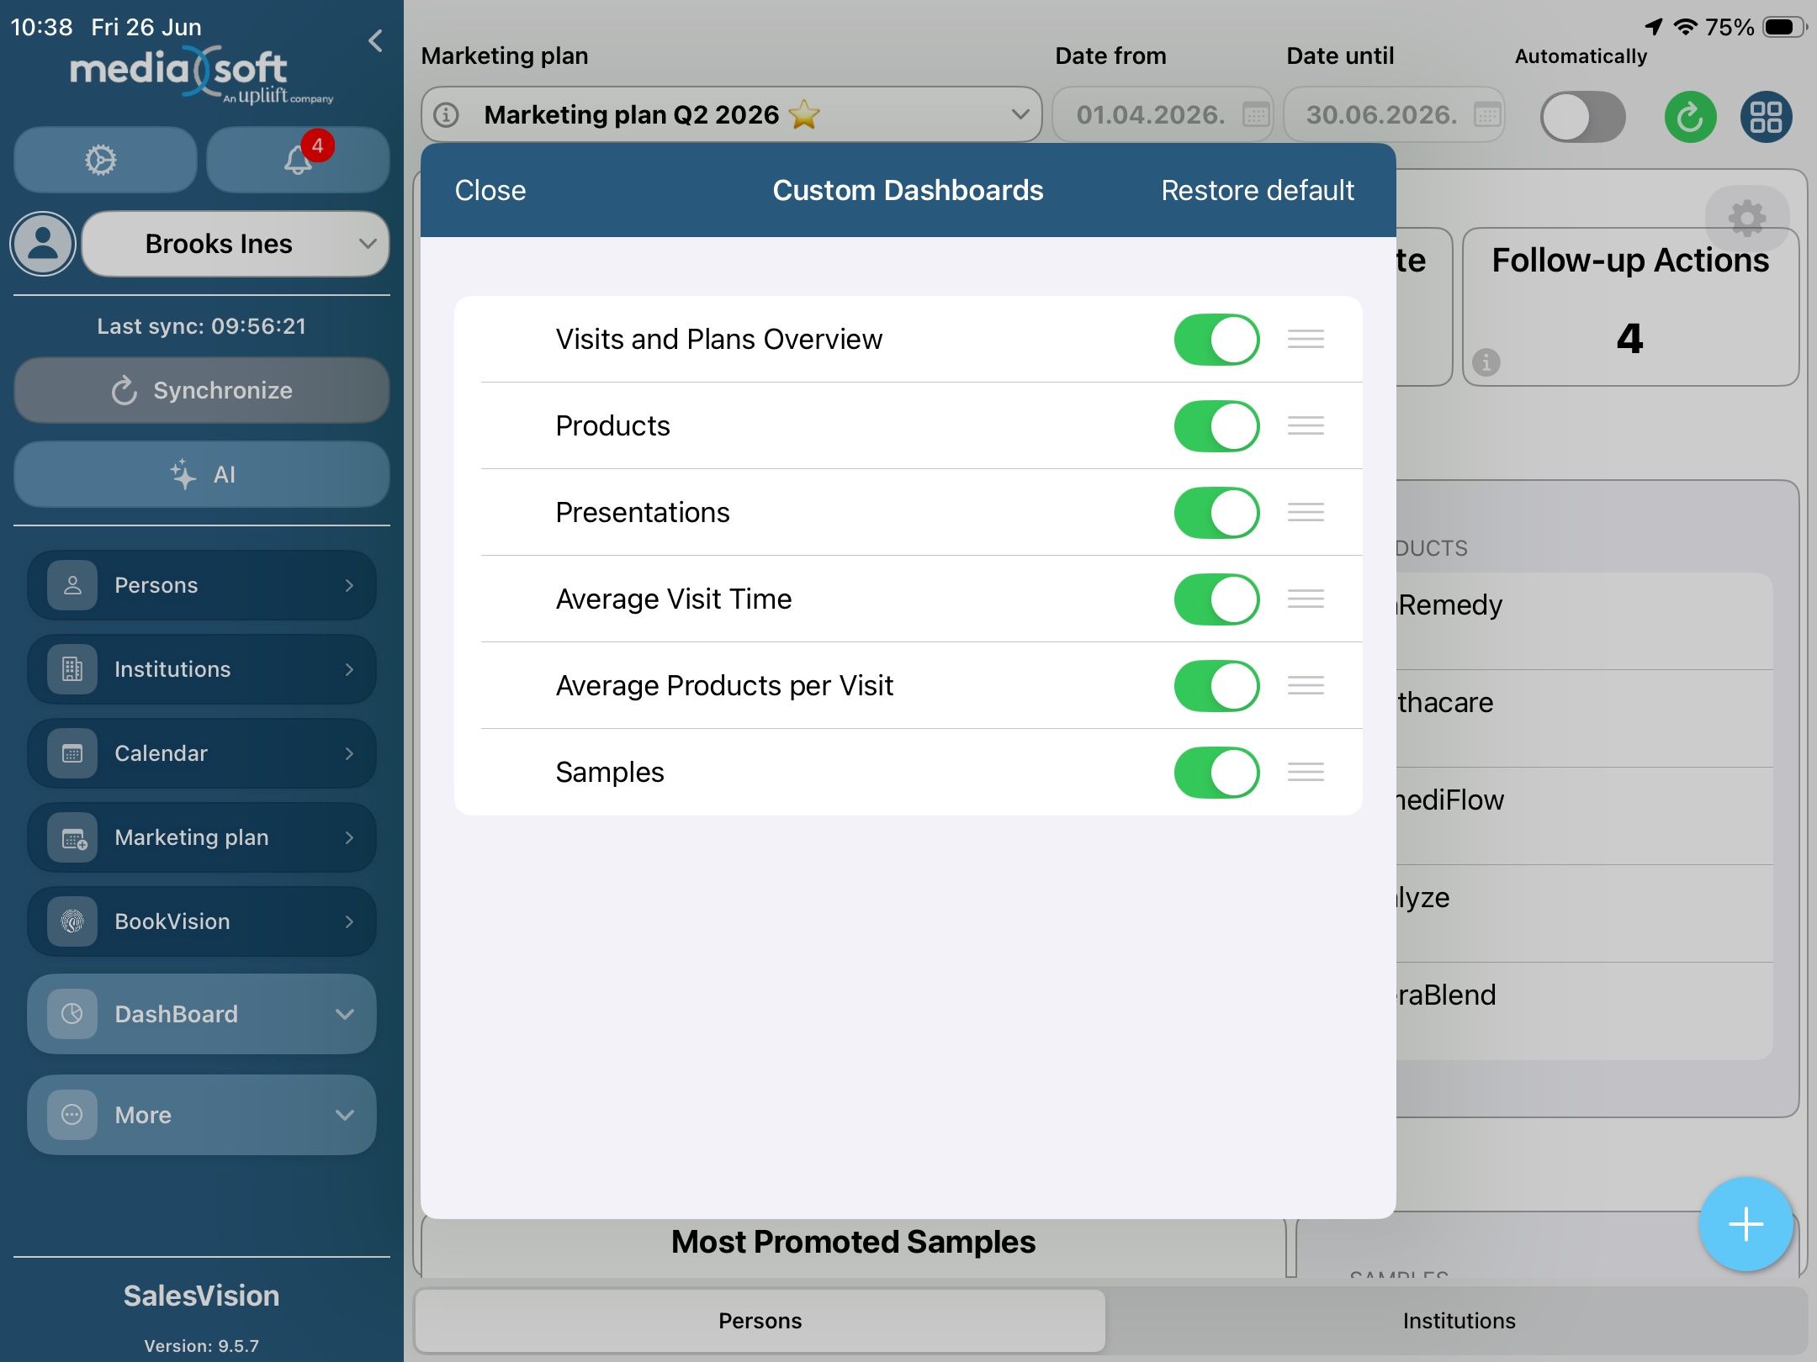Disable the Products dashboard switch

coord(1216,425)
